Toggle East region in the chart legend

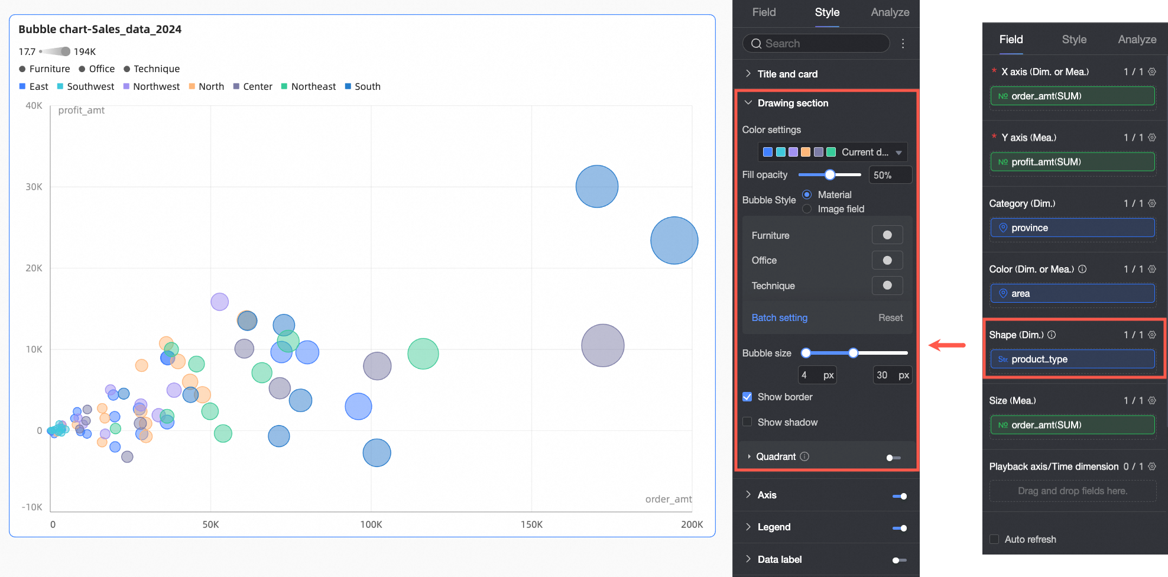pyautogui.click(x=34, y=86)
